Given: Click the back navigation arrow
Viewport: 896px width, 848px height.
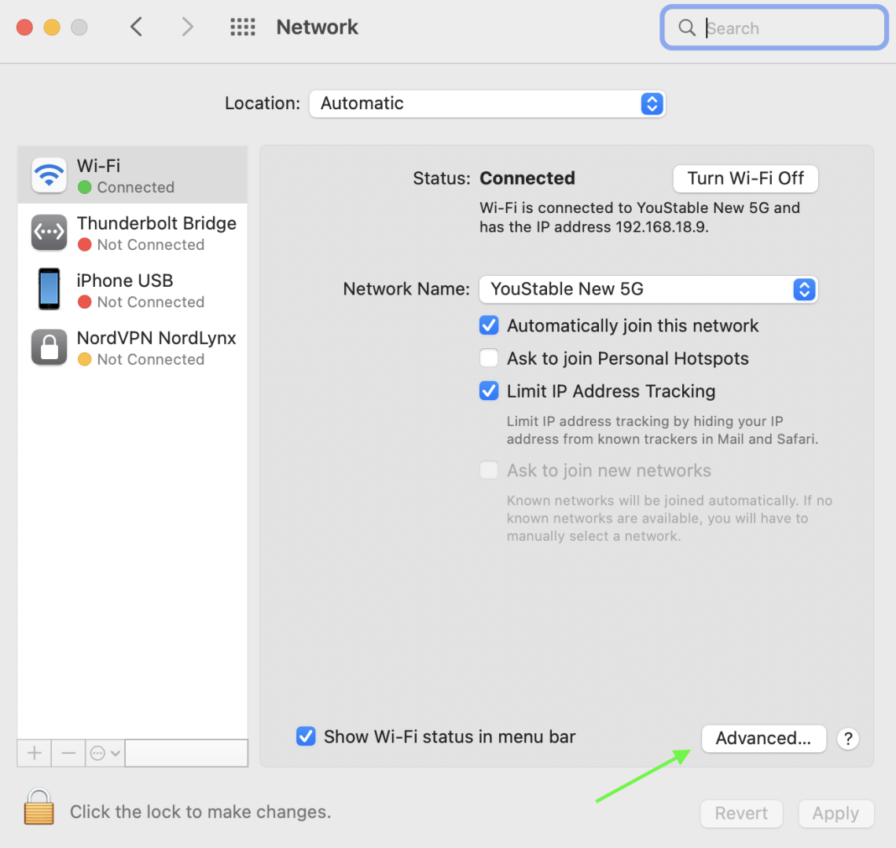Looking at the screenshot, I should (x=136, y=27).
